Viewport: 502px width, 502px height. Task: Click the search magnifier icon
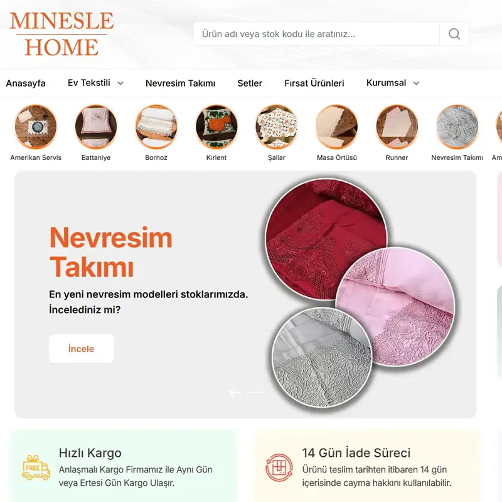point(454,34)
